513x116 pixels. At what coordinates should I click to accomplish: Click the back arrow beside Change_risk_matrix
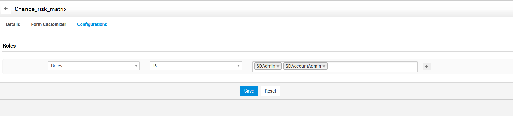[6, 9]
